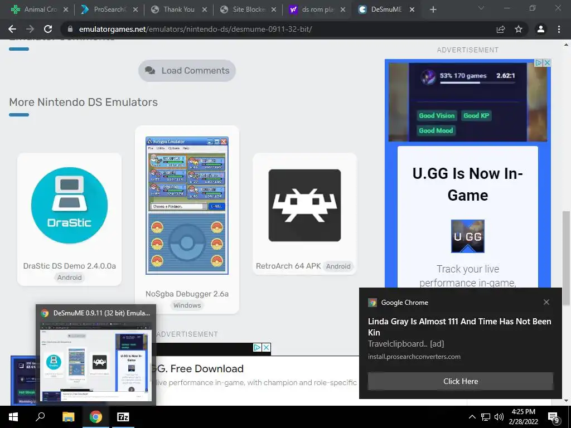The height and width of the screenshot is (428, 571).
Task: Click the Android tag beside RetroArch
Action: (x=338, y=266)
